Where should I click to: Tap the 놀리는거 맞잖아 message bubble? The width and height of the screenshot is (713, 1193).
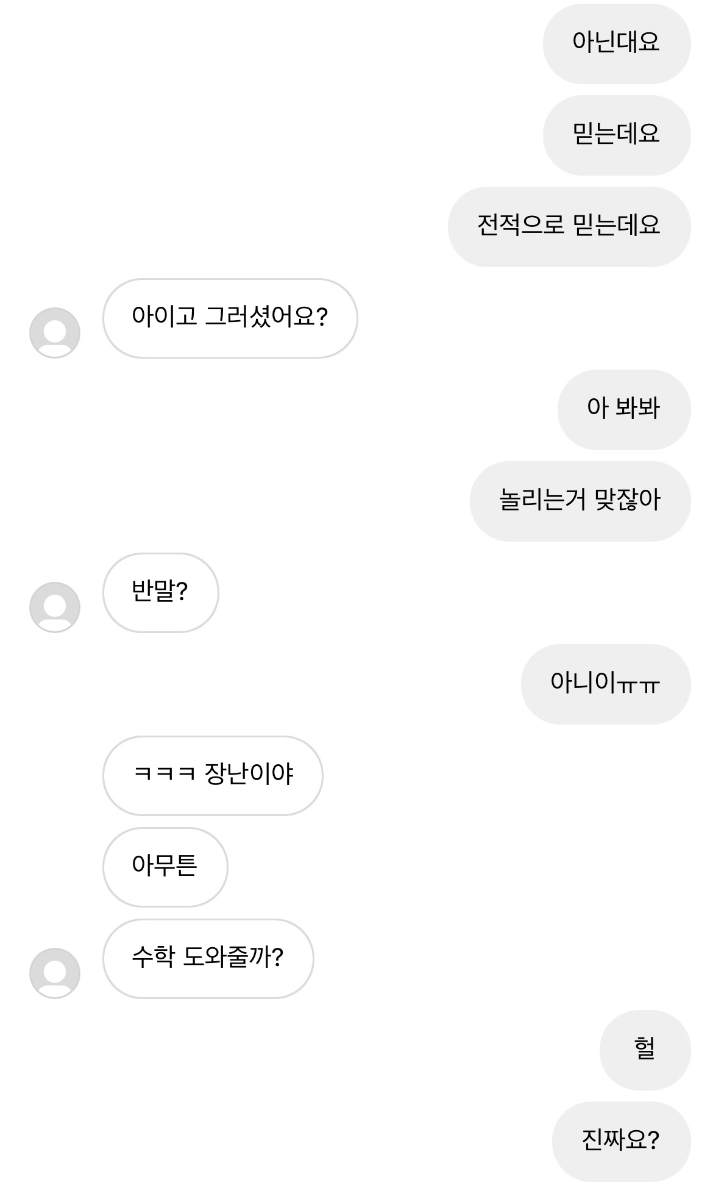pyautogui.click(x=580, y=501)
